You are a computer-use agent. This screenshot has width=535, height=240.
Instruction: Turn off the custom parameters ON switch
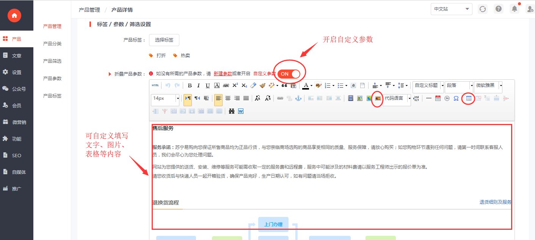(289, 74)
